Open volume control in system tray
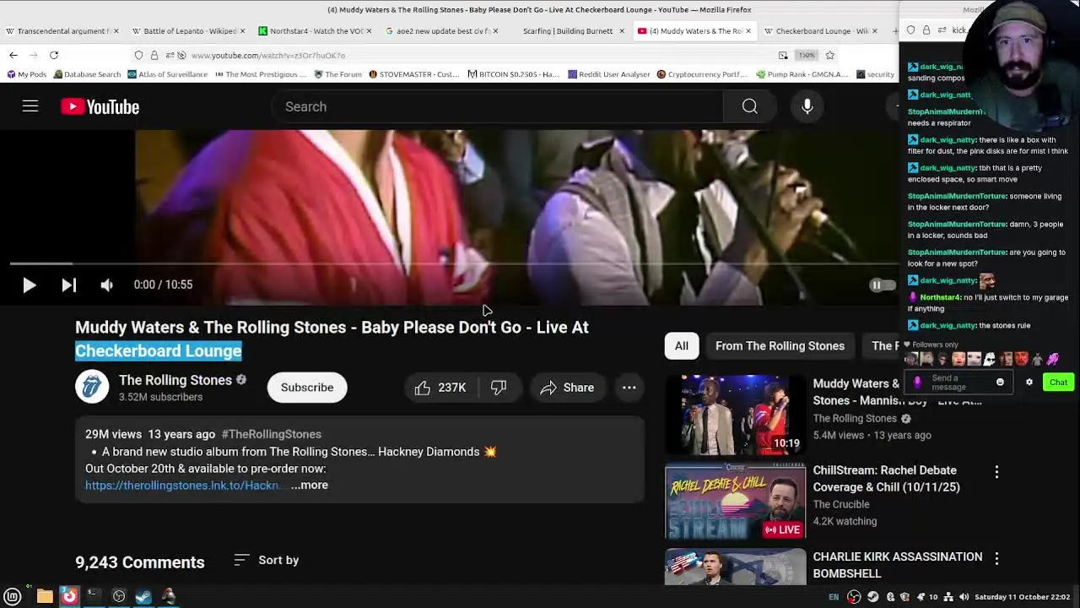This screenshot has height=608, width=1080. (964, 597)
